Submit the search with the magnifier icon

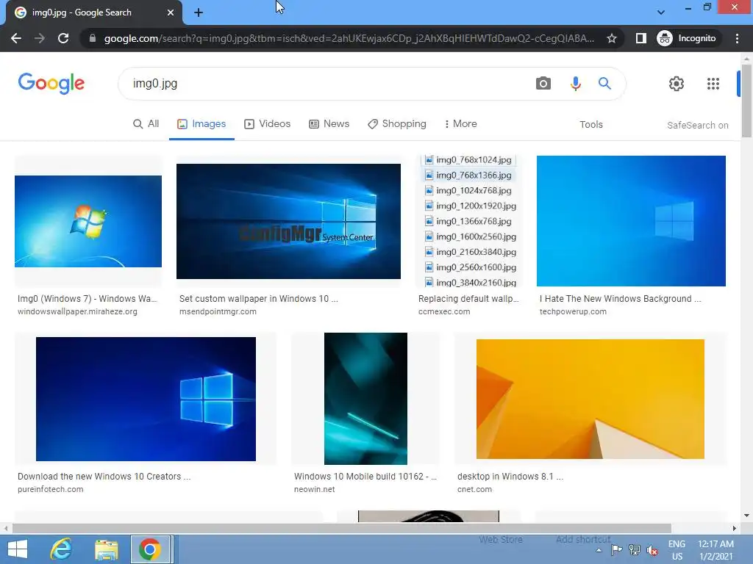coord(604,84)
